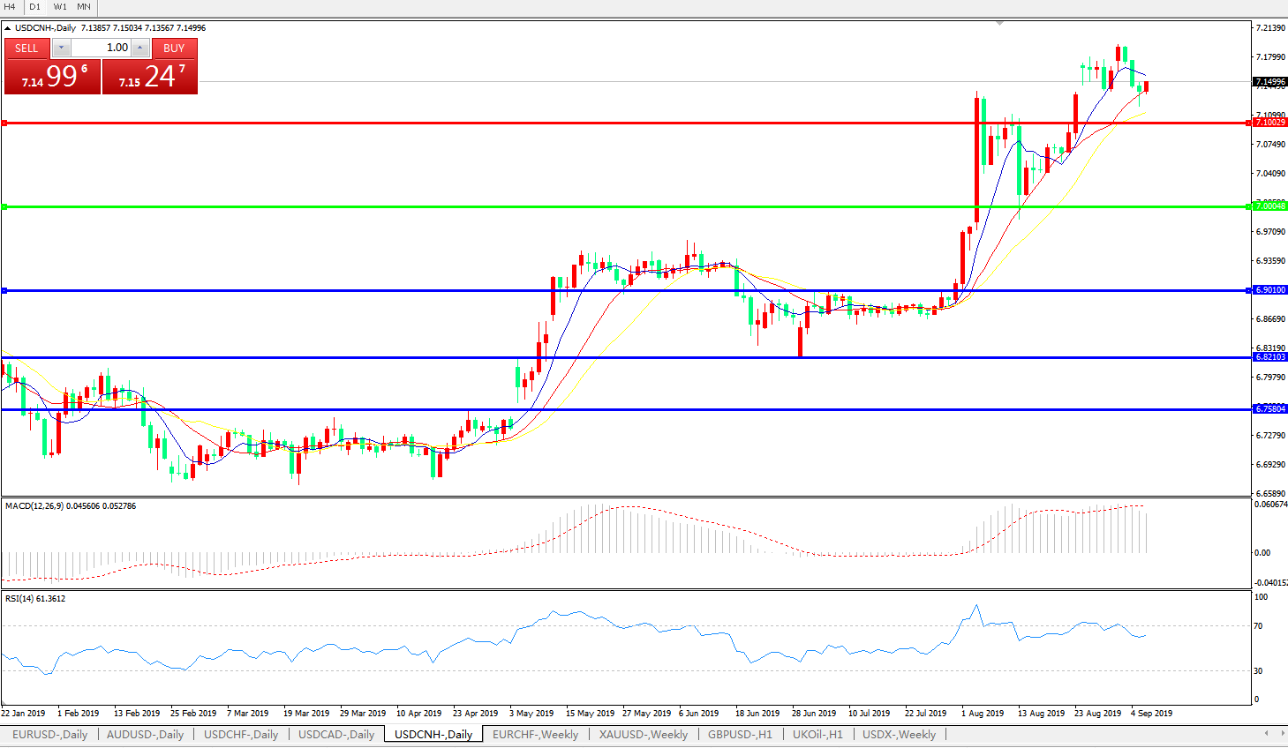Switch to H4 timeframe
Viewport: 1288px width, 748px height.
click(x=11, y=7)
